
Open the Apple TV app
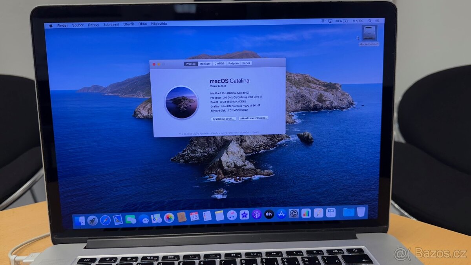[x=269, y=215]
